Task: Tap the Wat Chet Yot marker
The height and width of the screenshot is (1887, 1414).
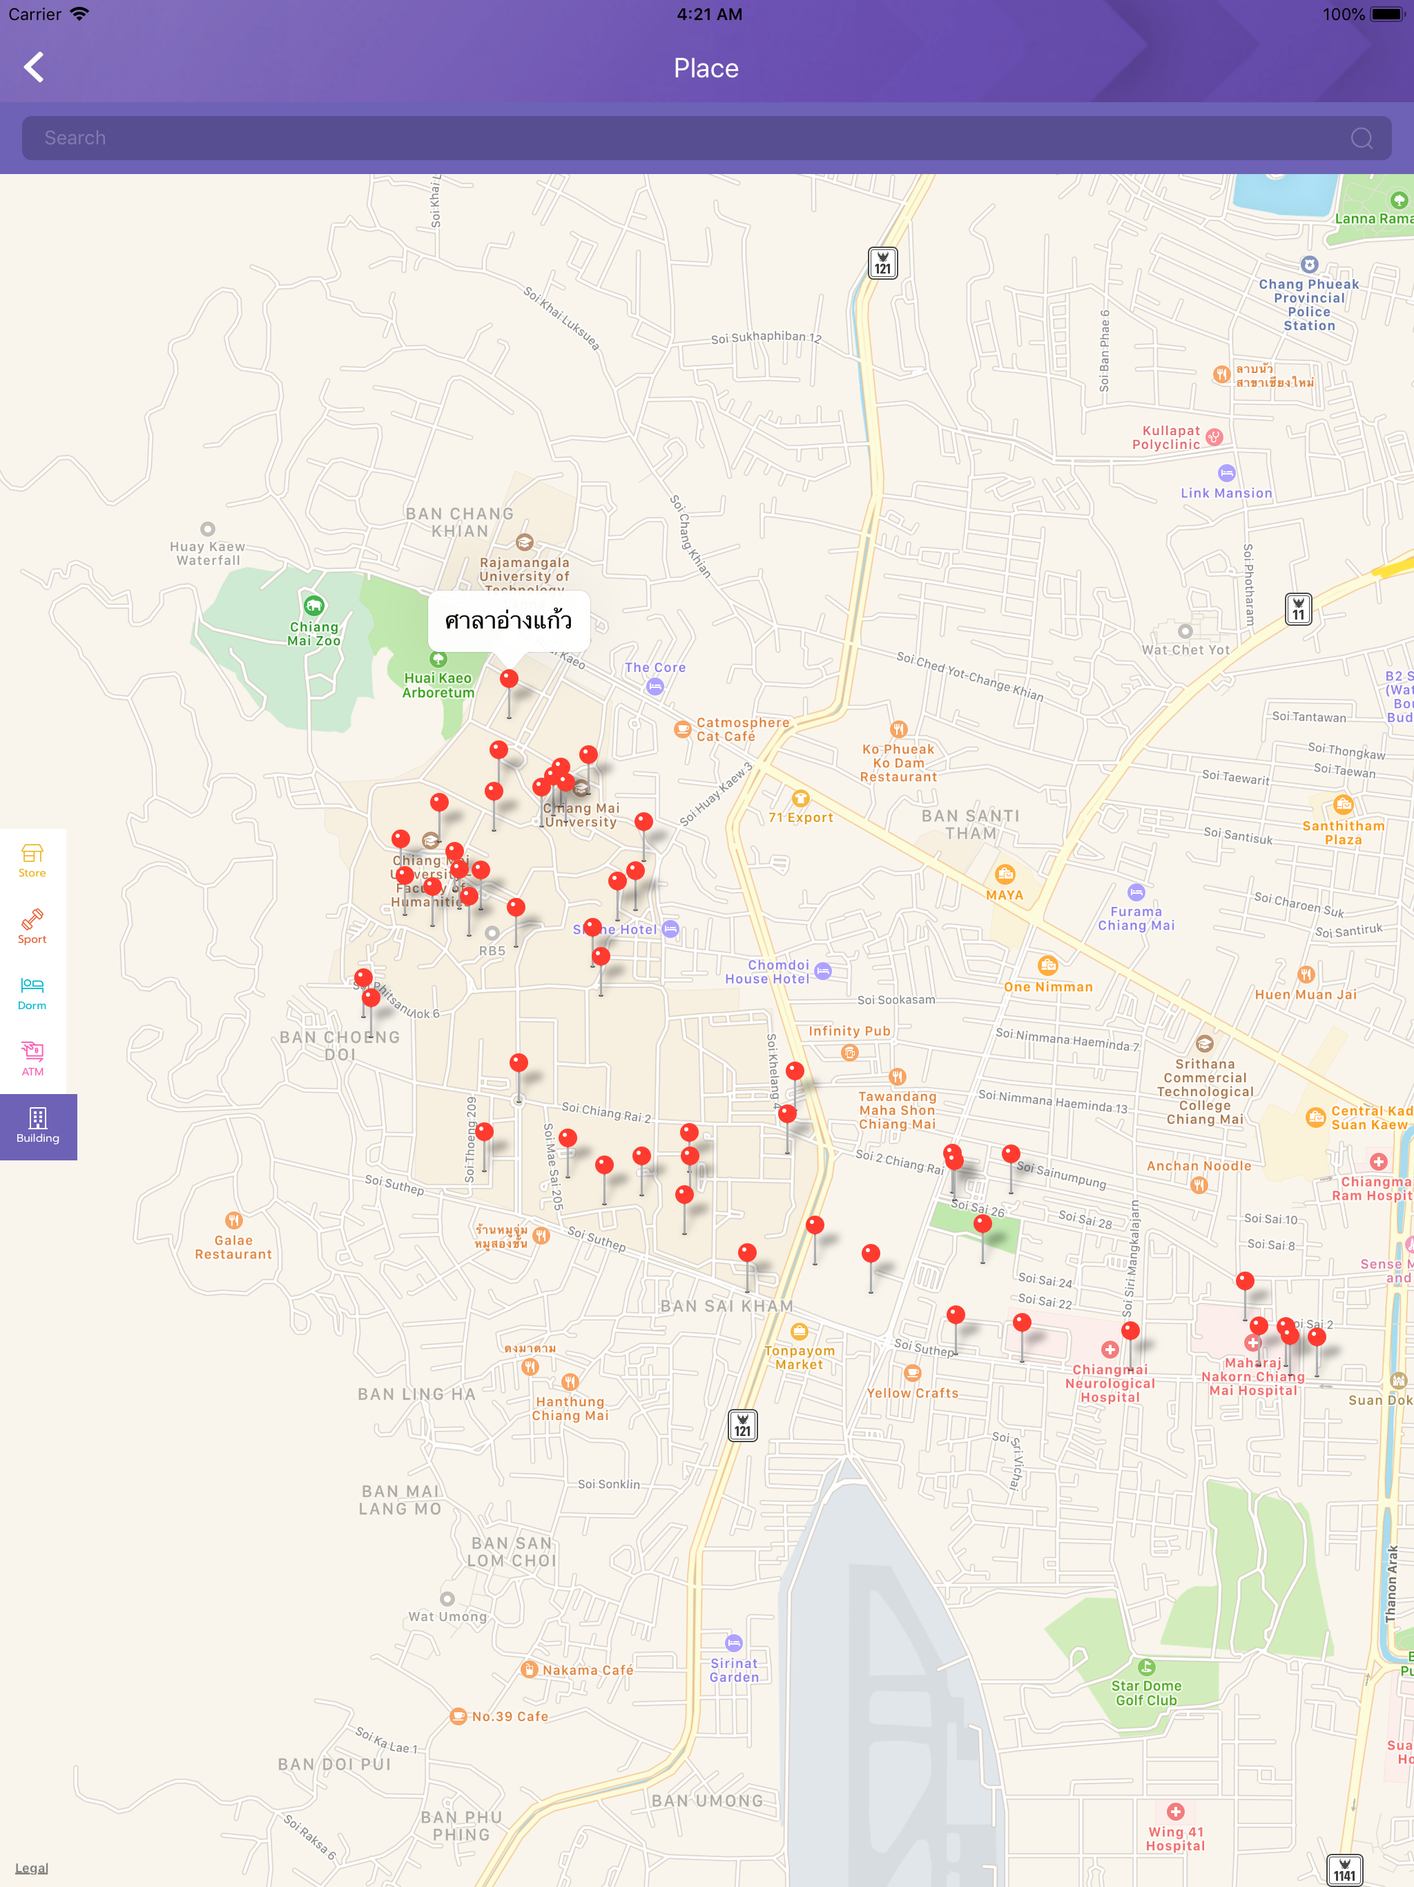Action: coord(1185,631)
